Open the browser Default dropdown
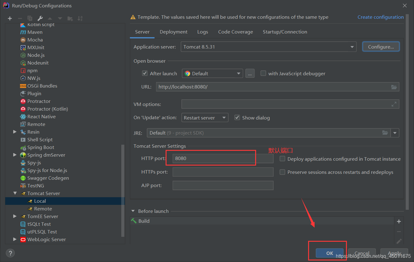414x262 pixels. pyautogui.click(x=212, y=73)
